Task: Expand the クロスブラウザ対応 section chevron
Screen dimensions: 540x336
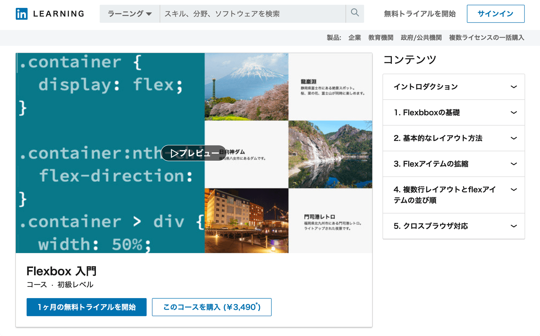Action: pos(514,226)
